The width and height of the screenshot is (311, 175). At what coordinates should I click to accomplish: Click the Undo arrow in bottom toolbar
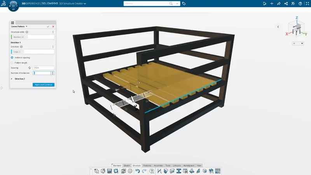[x=137, y=171]
